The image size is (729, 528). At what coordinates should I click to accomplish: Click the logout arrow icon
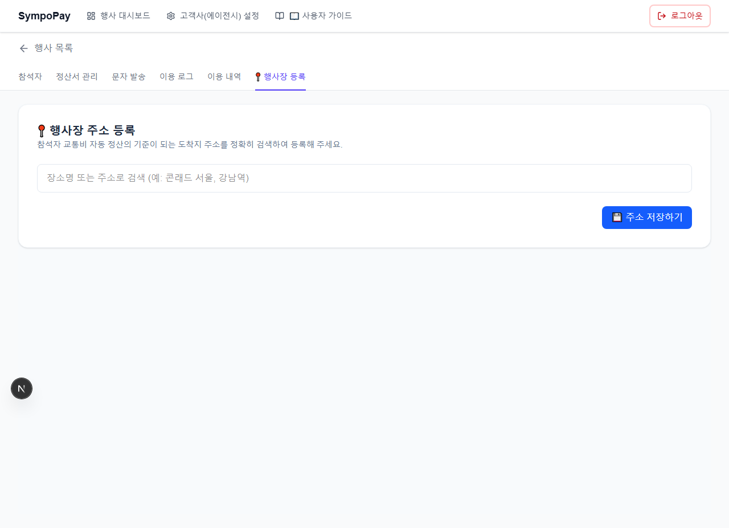[662, 16]
